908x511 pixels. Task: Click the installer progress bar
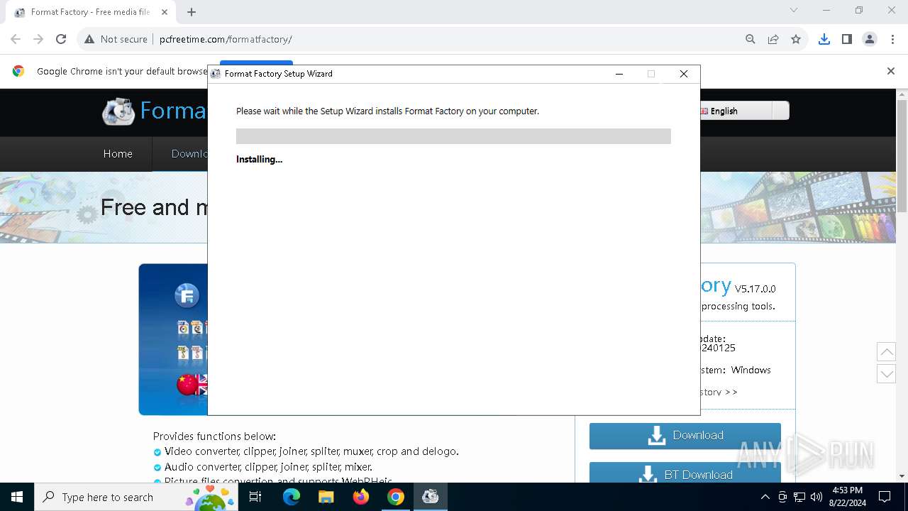[x=453, y=136]
